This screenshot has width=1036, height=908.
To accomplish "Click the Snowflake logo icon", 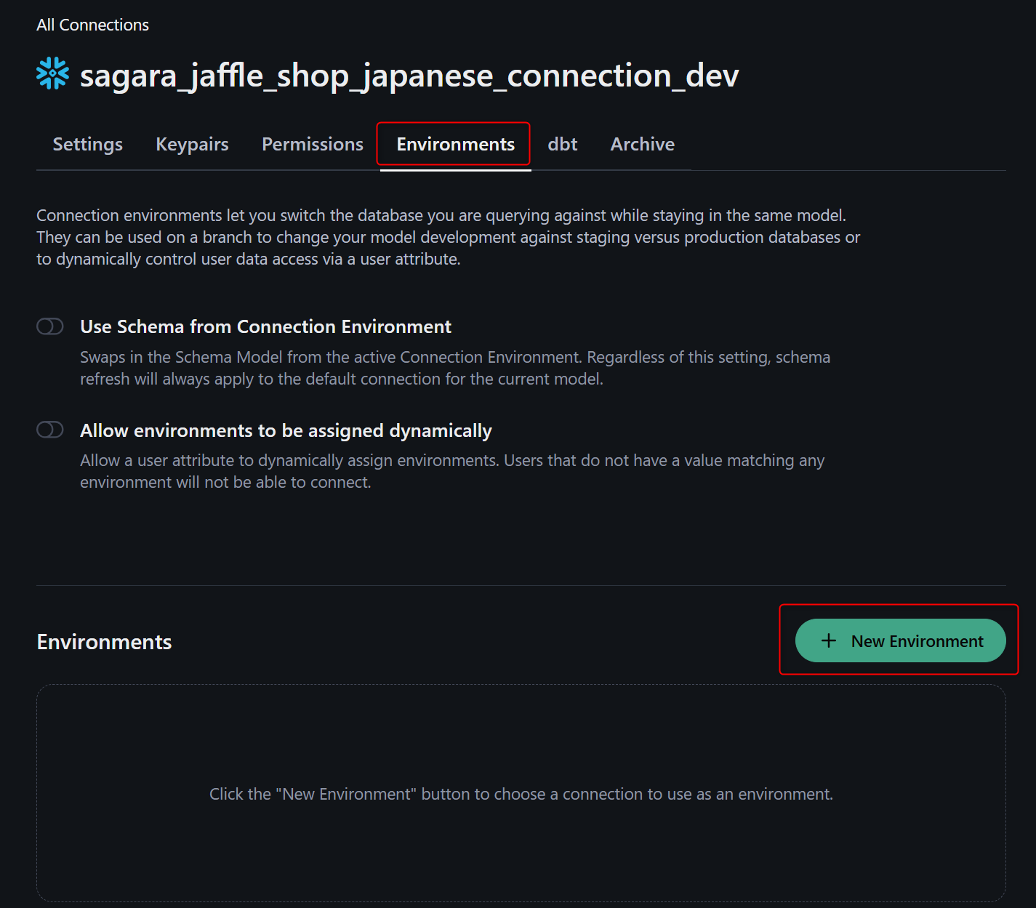I will coord(52,73).
